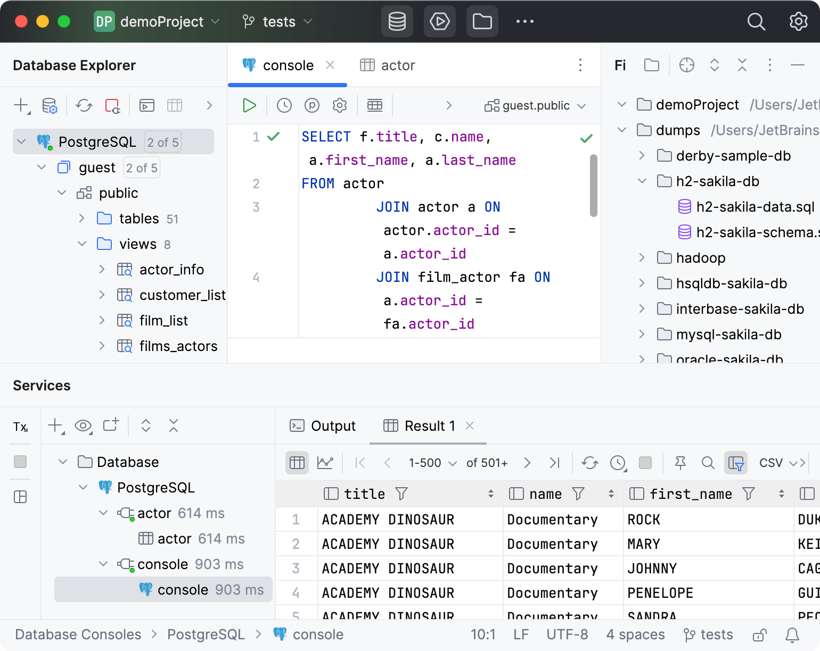Screen dimensions: 820x651
Task: Switch Result 1 to chart view
Action: (325, 463)
